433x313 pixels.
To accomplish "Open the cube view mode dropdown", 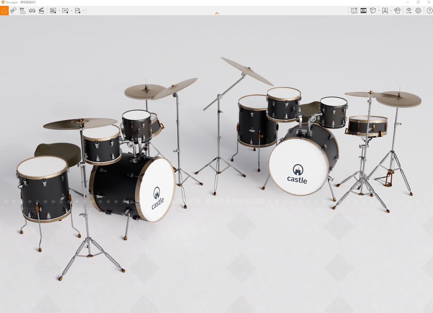I will tap(379, 11).
